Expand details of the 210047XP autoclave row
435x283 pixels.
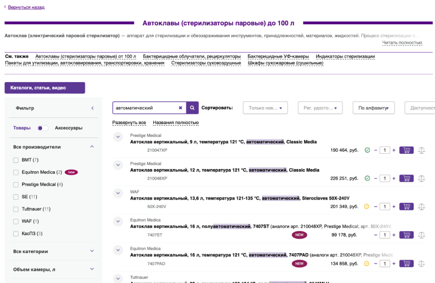118,137
